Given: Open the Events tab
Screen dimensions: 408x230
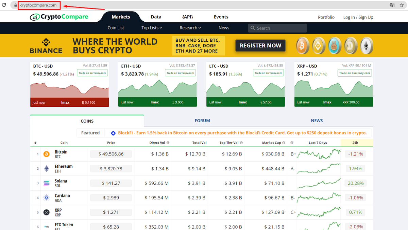Looking at the screenshot, I should pos(221,17).
